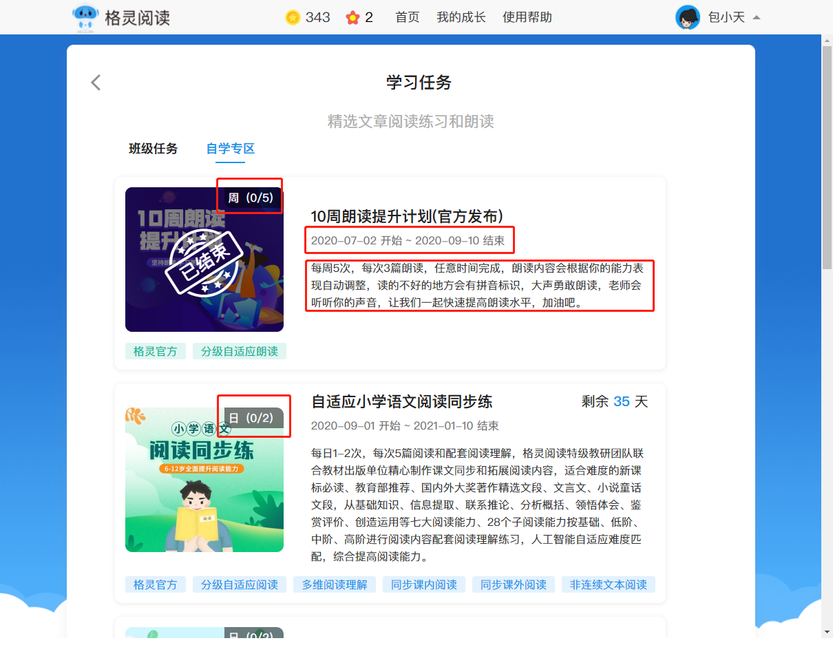
Task: Click the 包小天 user avatar
Action: (x=688, y=17)
